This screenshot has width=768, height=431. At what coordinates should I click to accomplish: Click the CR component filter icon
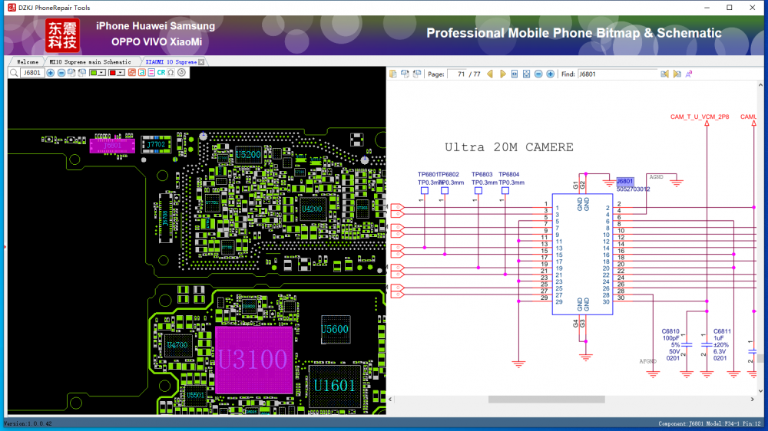(x=161, y=73)
